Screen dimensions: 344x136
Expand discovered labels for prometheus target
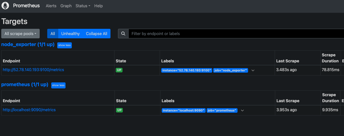coord(242,110)
